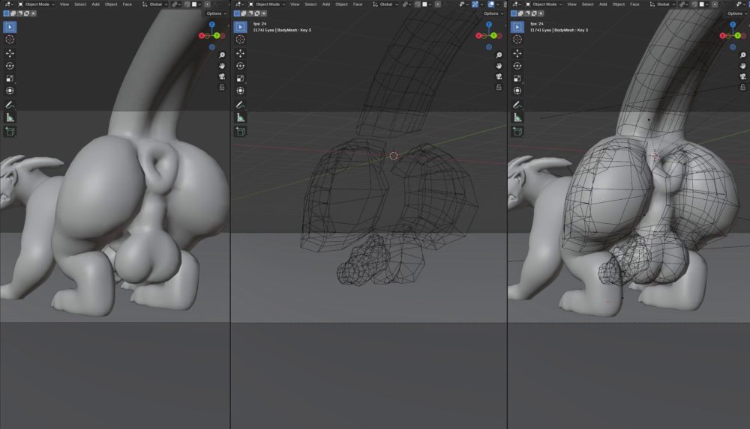
Task: Click the pan hand icon in left viewport
Action: click(x=222, y=66)
